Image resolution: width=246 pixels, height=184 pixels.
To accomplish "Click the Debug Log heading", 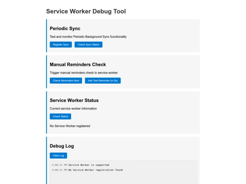I will tap(62, 146).
